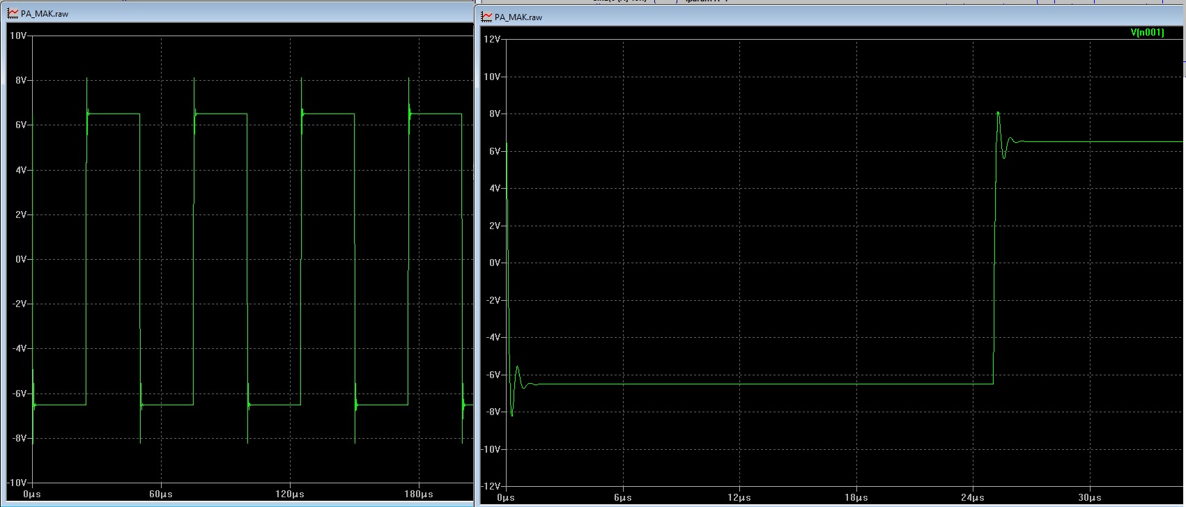The image size is (1186, 507).
Task: Click the waveform icon of the left PA_MAK.raw window
Action: pyautogui.click(x=13, y=13)
